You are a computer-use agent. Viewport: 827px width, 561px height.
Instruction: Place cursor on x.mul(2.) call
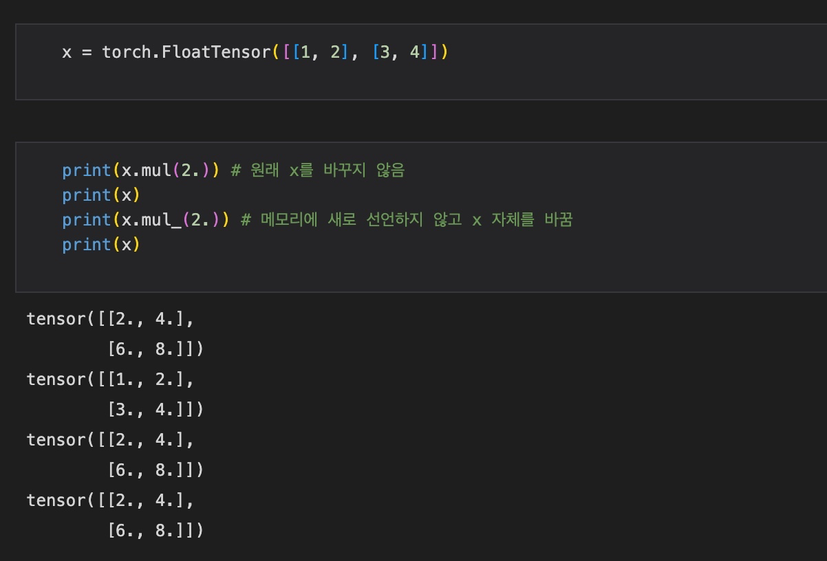[166, 170]
